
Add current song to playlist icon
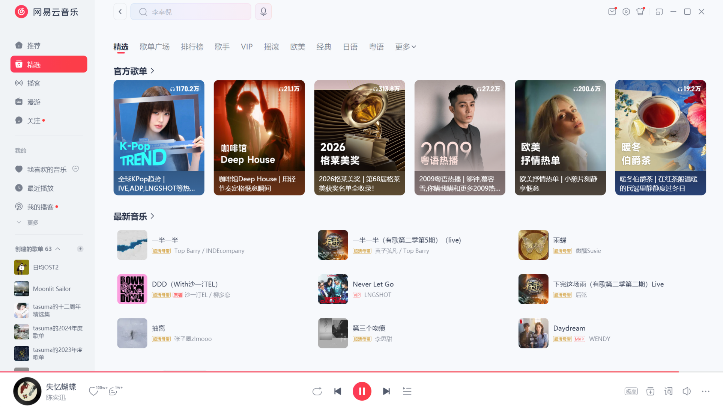pos(650,391)
